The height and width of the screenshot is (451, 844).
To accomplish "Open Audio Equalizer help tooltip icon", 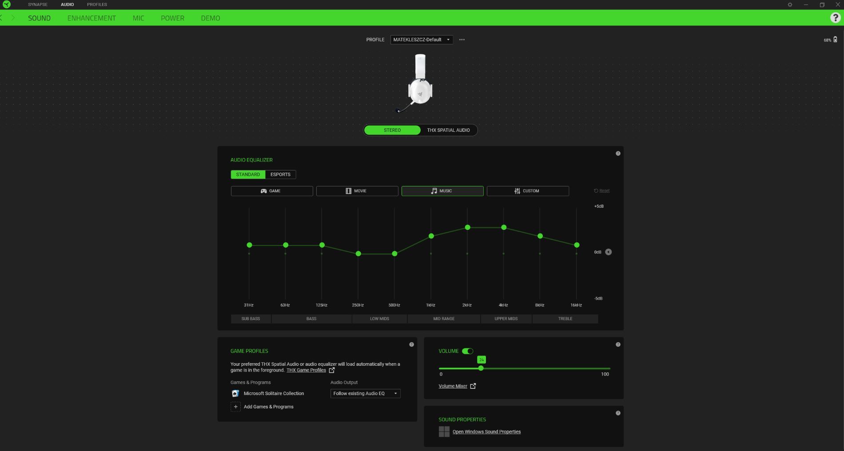I will [618, 154].
